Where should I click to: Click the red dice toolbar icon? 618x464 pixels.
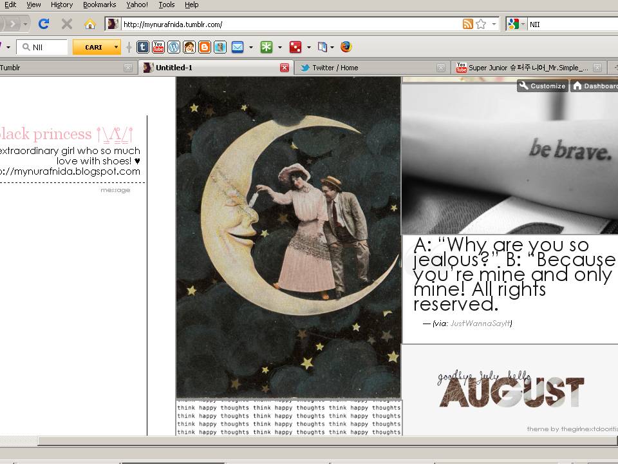tap(295, 47)
